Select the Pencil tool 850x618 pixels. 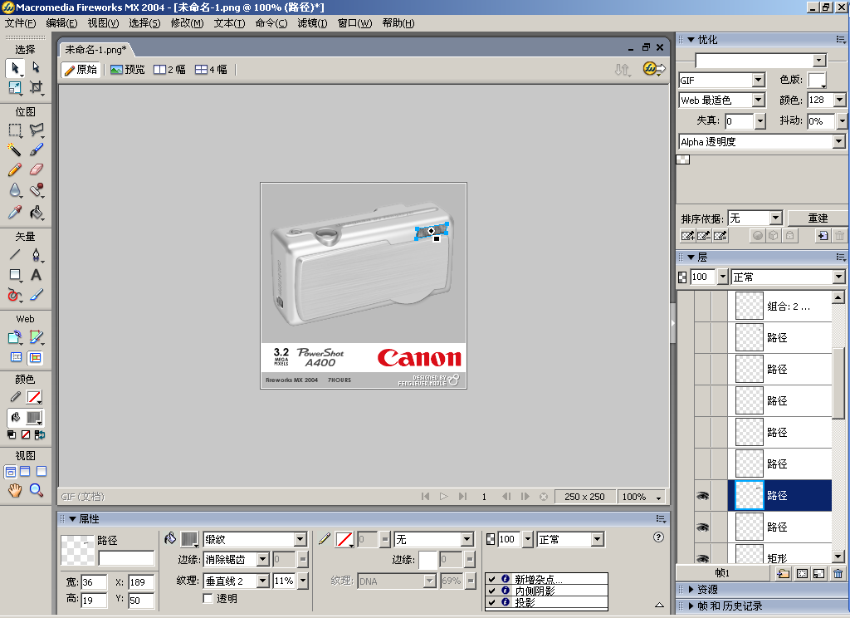[15, 169]
